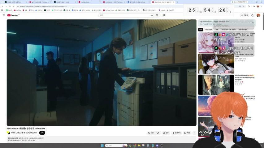The height and width of the screenshot is (148, 264).
Task: Click the page vertical scrollbar
Action: coord(263,22)
